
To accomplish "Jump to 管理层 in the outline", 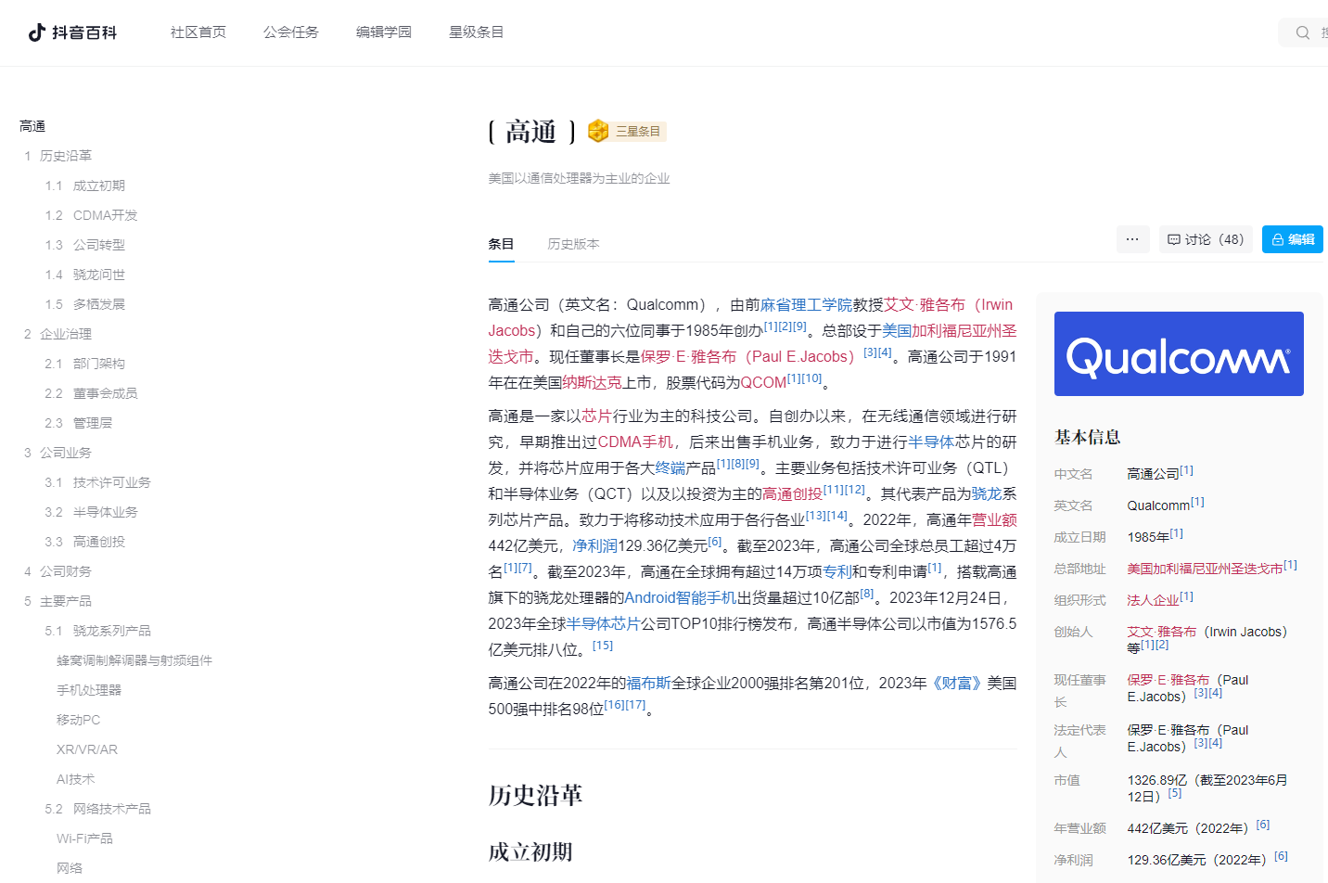I will (x=93, y=423).
